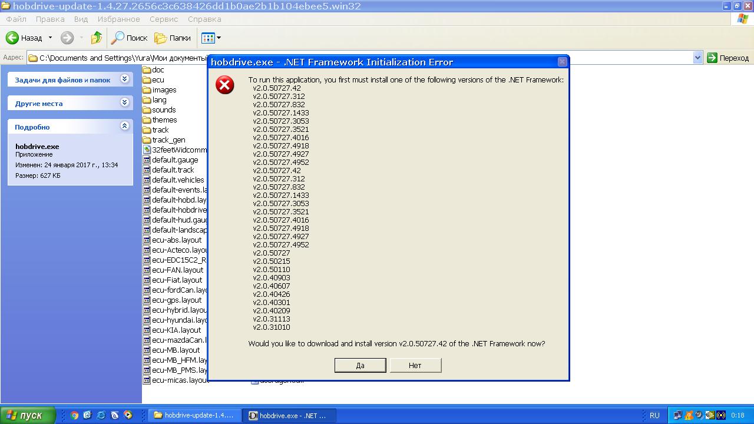This screenshot has width=754, height=424.
Task: Select the track folder
Action: [156, 130]
